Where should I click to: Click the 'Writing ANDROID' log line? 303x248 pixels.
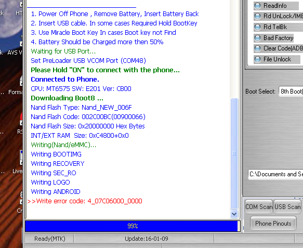point(56,192)
